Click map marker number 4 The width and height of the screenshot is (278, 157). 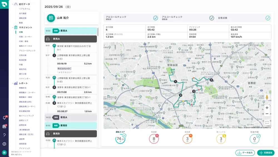pyautogui.click(x=211, y=80)
